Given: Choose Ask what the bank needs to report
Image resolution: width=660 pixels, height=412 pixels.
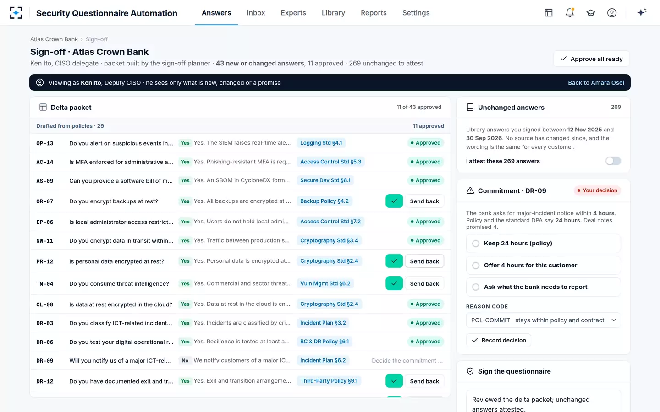Looking at the screenshot, I should [544, 287].
